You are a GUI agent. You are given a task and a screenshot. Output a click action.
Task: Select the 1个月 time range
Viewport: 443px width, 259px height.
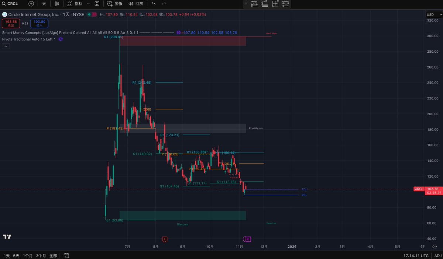pos(28,255)
